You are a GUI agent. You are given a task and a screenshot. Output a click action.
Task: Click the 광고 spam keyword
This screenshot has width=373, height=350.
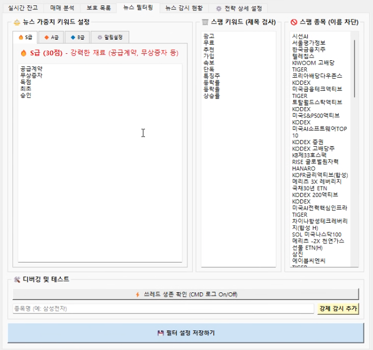coord(209,36)
